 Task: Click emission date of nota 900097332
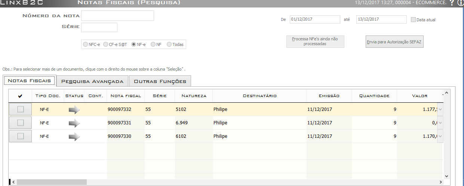(320, 109)
